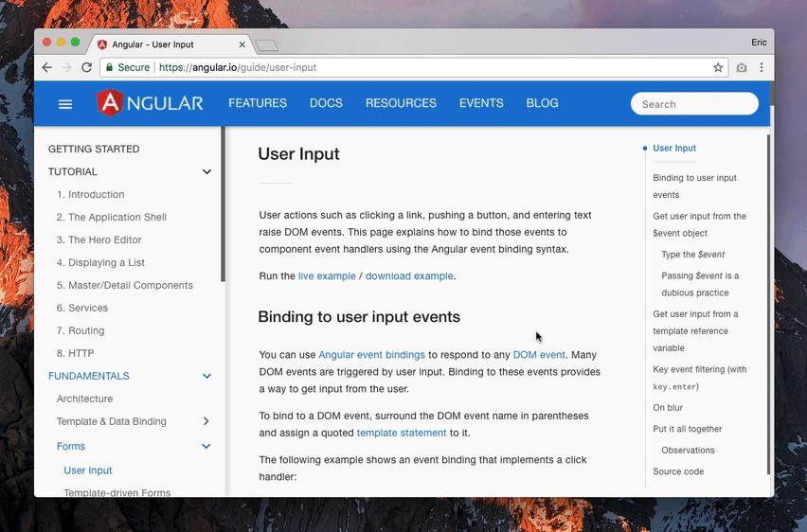Jump to User Input in contents
The height and width of the screenshot is (532, 807).
coord(674,149)
